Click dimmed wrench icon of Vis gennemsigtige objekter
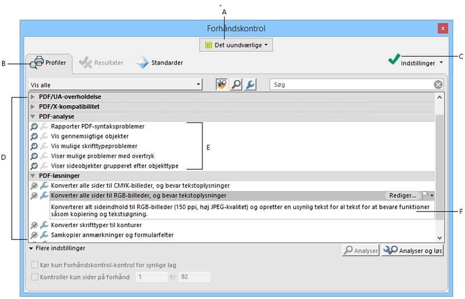 (x=44, y=136)
